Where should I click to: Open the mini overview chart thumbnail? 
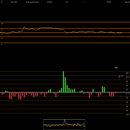[x=64, y=125]
